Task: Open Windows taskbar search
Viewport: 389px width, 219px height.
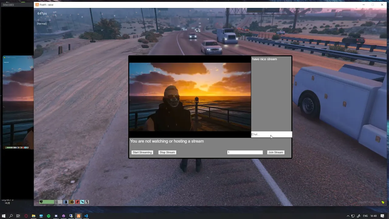Action: pos(11,216)
